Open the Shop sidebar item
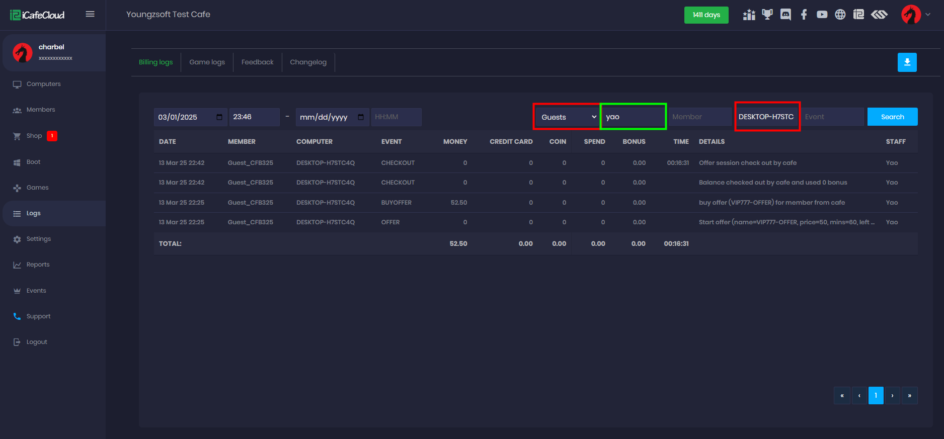This screenshot has width=944, height=439. (x=34, y=136)
